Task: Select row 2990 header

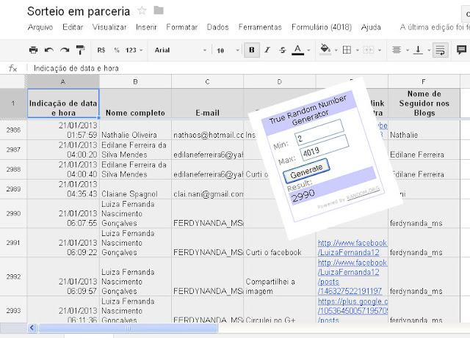Action: point(13,213)
